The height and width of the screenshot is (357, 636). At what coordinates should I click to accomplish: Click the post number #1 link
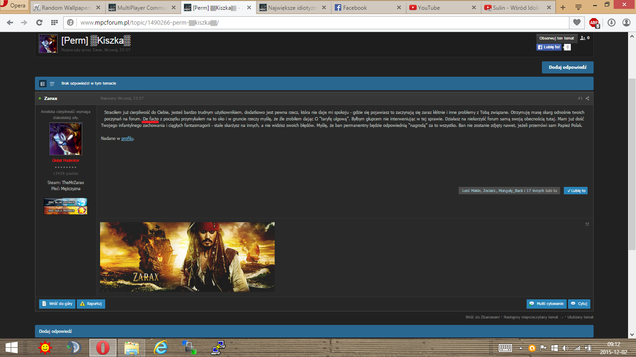point(580,98)
